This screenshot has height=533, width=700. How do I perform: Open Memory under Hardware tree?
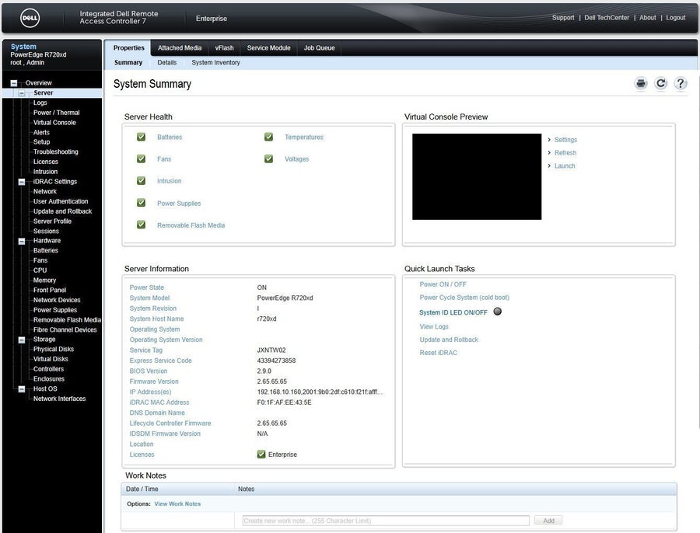[x=44, y=280]
